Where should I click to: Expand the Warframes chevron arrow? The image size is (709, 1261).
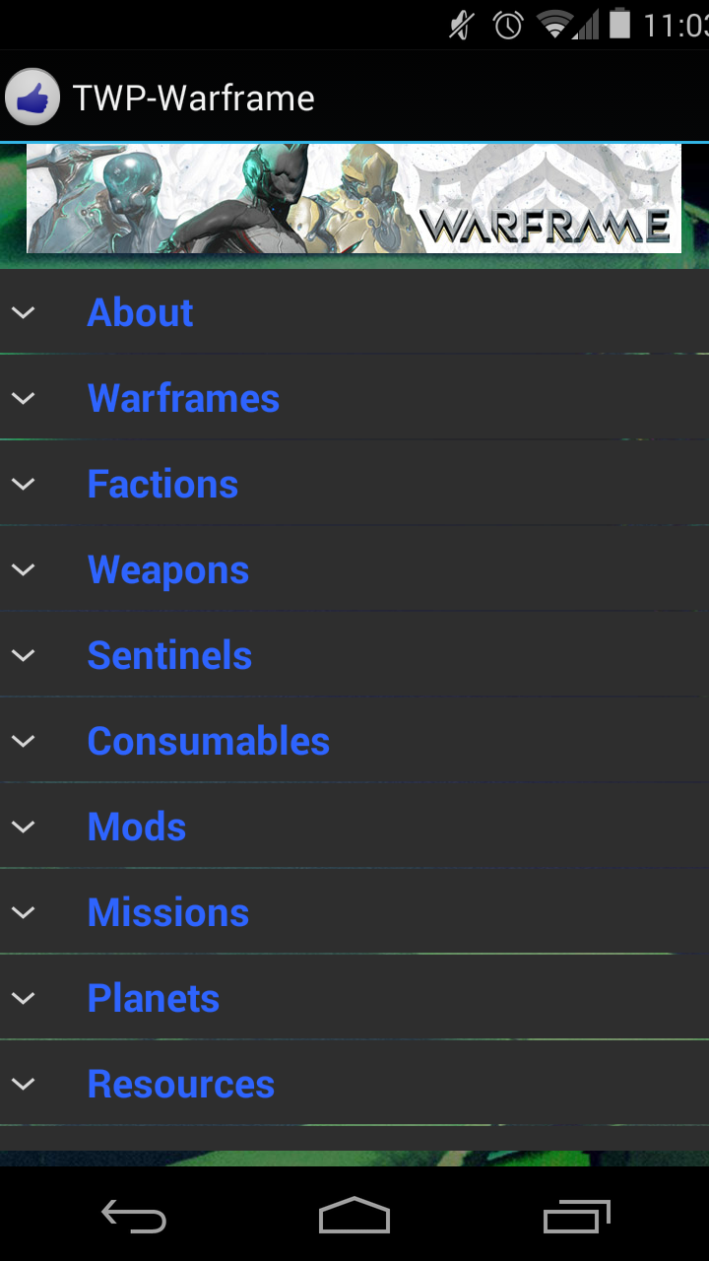tap(24, 398)
